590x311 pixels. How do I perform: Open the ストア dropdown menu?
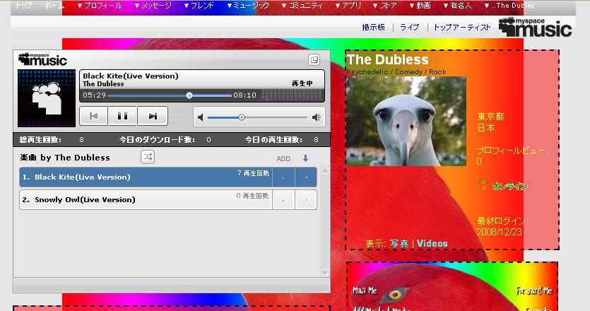click(x=384, y=6)
